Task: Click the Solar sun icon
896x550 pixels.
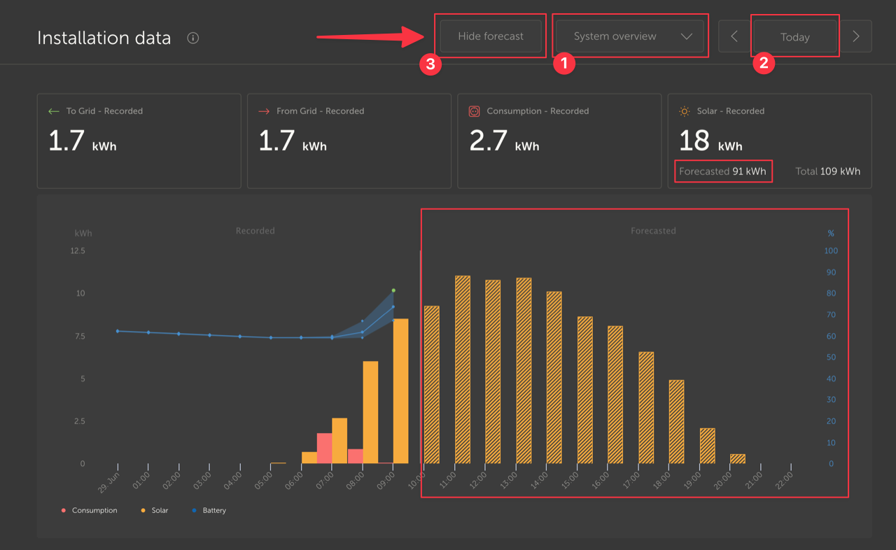Action: [684, 111]
